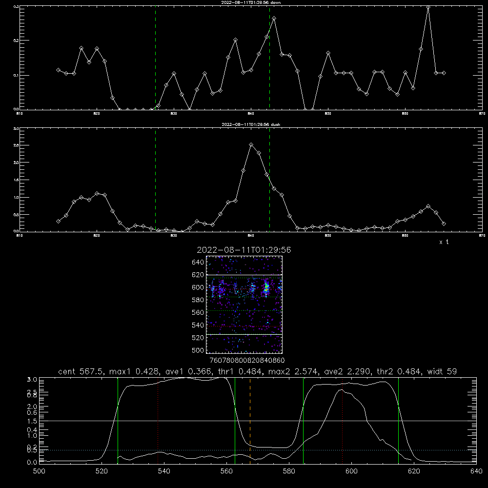Click the 'ave2 2.290' value in stats line
Screen dimensions: 488x488
tap(346, 371)
